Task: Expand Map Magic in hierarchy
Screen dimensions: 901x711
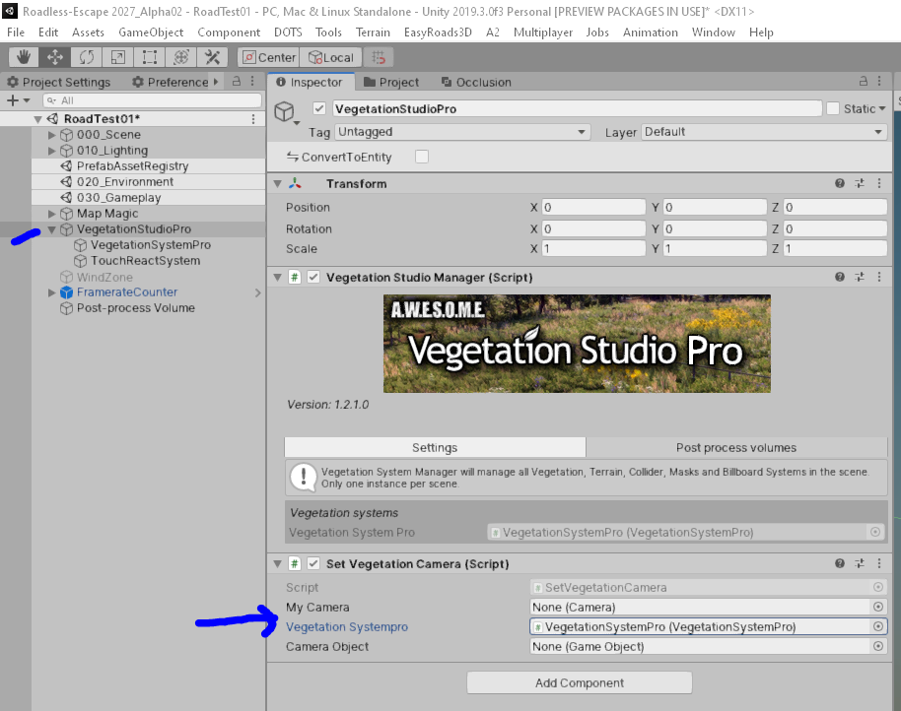Action: pos(51,214)
